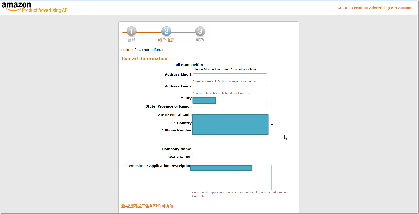Click 'Apartment, suite, unit, building' hint text
The image size is (419, 214).
click(222, 93)
